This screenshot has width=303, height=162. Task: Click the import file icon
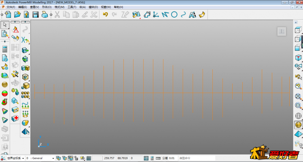(26, 15)
